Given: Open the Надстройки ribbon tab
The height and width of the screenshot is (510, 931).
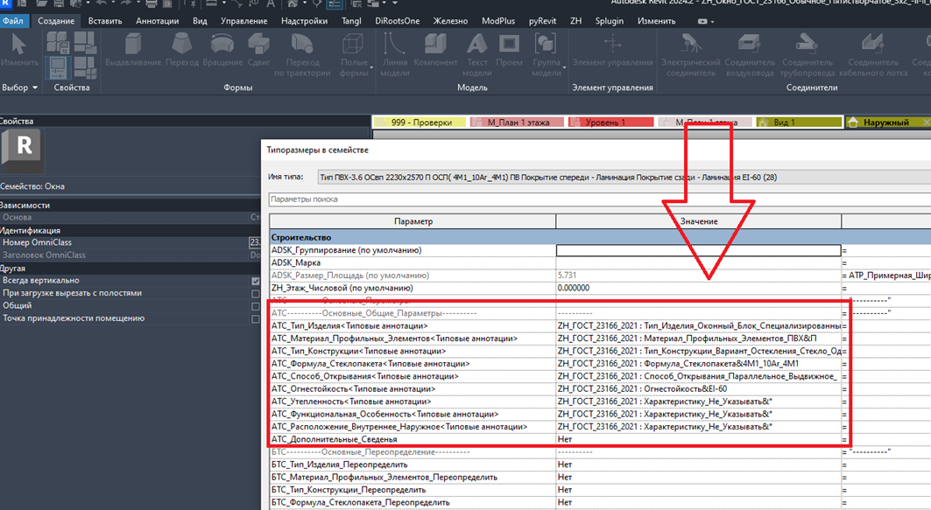Looking at the screenshot, I should (304, 21).
